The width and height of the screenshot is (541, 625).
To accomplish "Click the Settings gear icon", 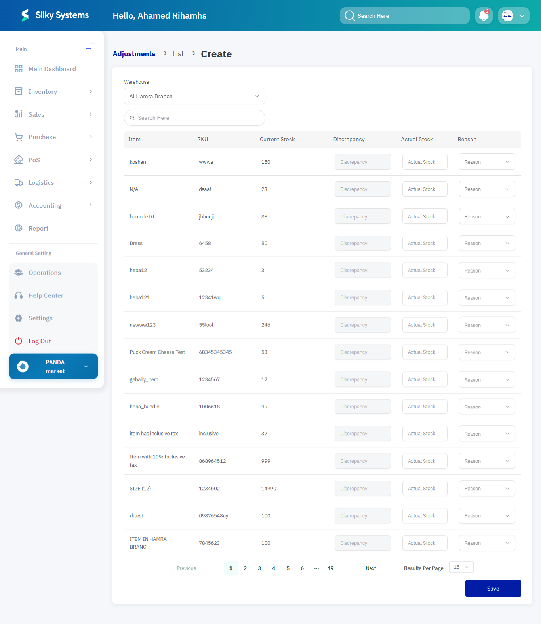I will tap(19, 318).
